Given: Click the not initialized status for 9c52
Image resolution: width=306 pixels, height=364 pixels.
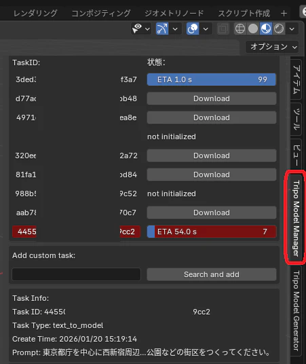Looking at the screenshot, I should pyautogui.click(x=172, y=194).
